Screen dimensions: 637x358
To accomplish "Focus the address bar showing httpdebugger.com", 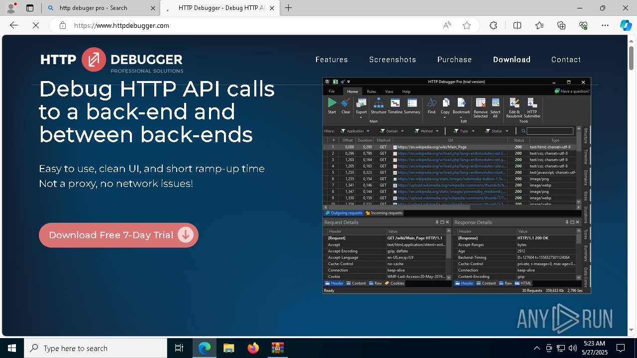I will [x=254, y=25].
